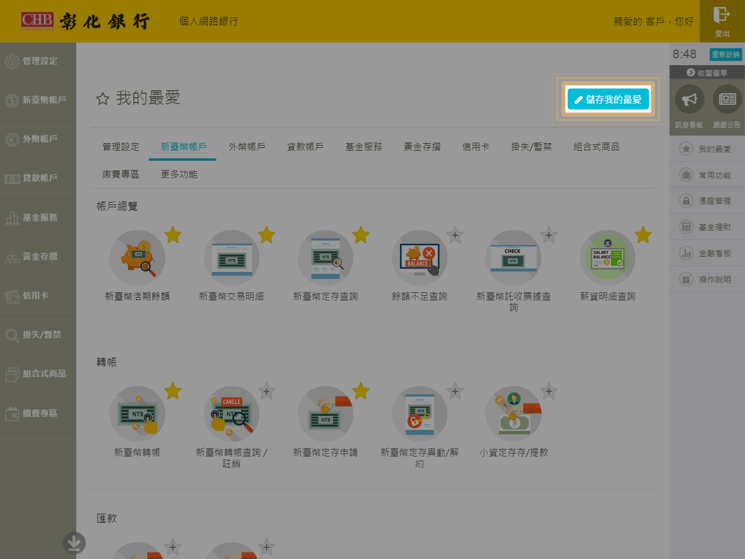Screen dimensions: 745x559
Task: Expand 信用卡 sidebar menu
Action: [38, 296]
